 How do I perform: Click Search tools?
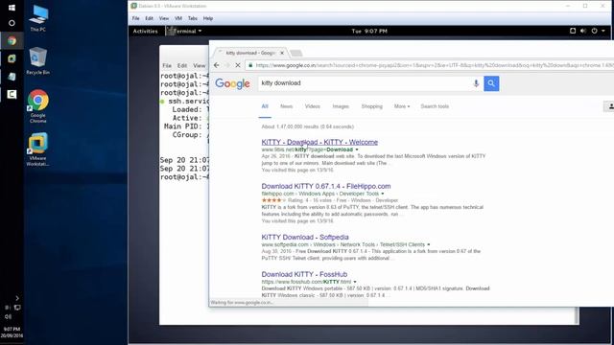435,106
